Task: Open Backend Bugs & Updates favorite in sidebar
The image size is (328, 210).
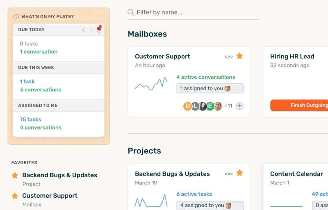Action: 60,175
